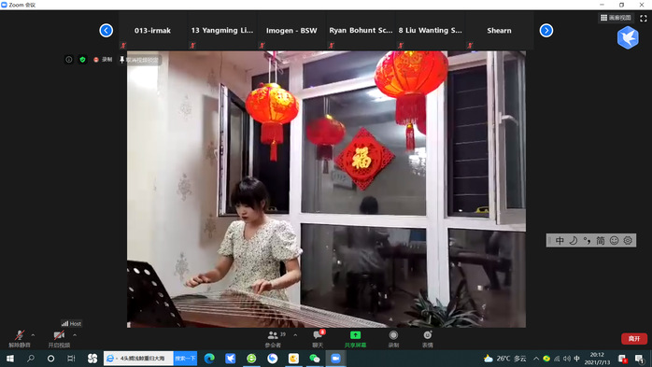The height and width of the screenshot is (367, 652).
Task: Show previous participants with left arrow
Action: point(106,30)
